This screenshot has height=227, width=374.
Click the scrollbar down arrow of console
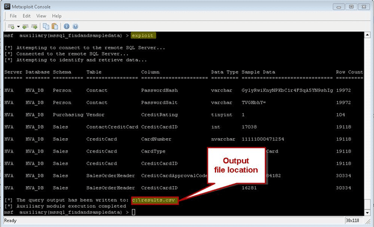pos(367,212)
